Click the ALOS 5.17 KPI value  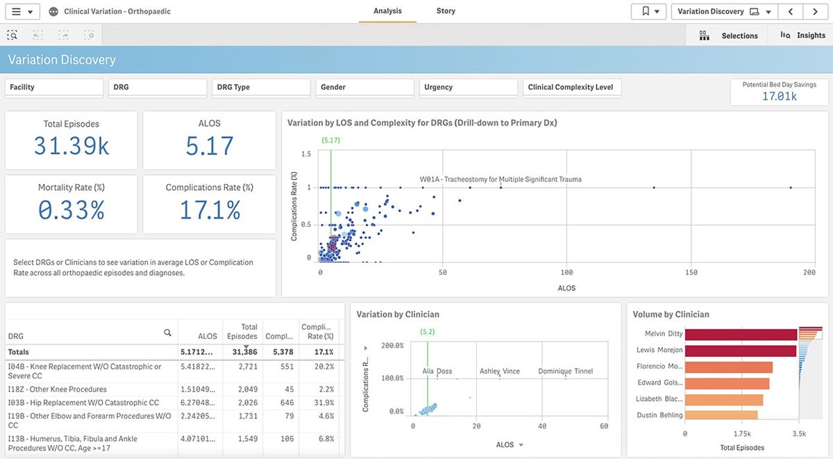point(210,146)
